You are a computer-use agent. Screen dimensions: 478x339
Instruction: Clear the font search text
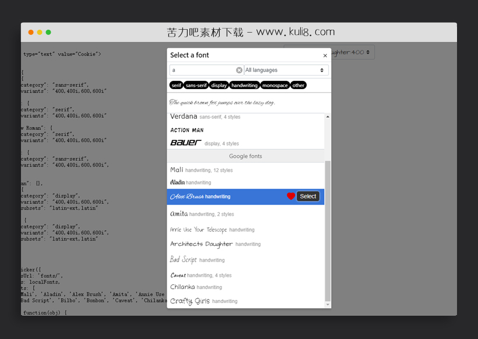[239, 70]
